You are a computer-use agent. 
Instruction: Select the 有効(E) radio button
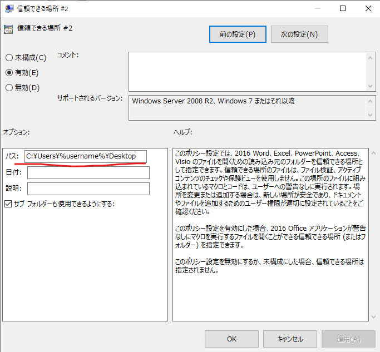coord(9,72)
